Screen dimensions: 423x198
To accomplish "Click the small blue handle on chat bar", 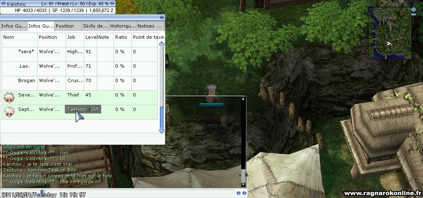I will [42, 192].
